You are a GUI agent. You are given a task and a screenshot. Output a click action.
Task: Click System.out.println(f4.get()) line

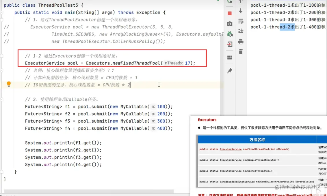pos(63,165)
